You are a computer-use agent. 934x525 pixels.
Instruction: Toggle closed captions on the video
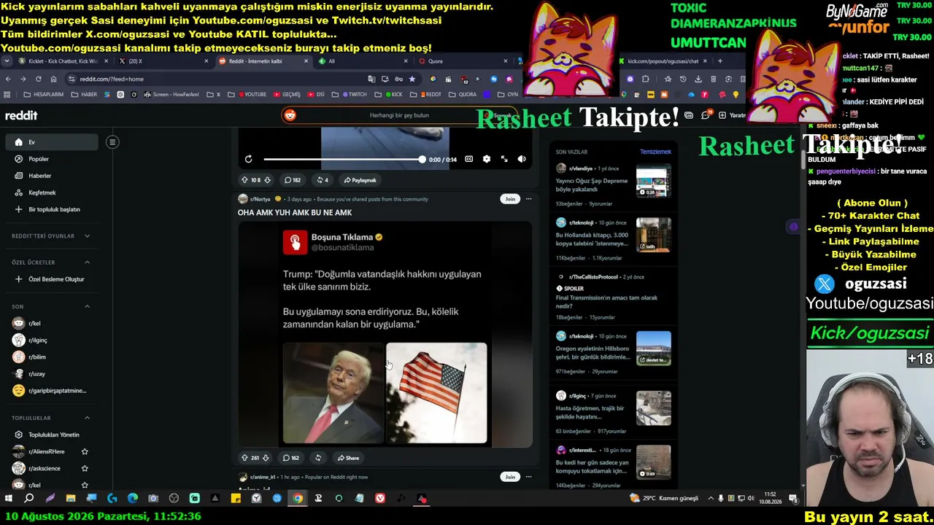click(469, 159)
